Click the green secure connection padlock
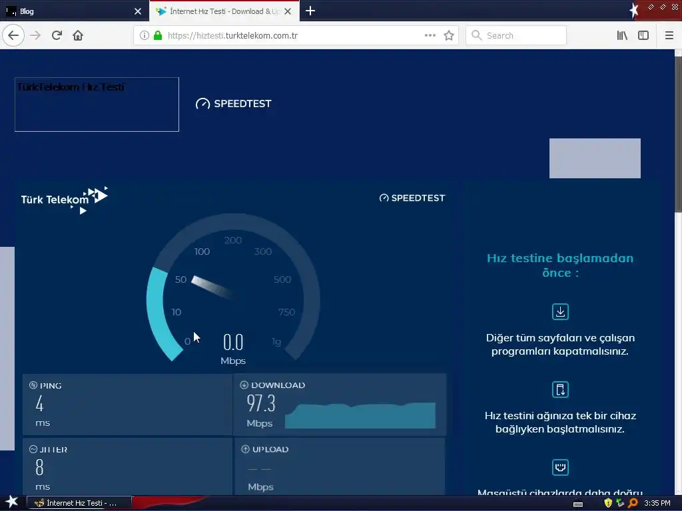This screenshot has height=511, width=682. 158,35
